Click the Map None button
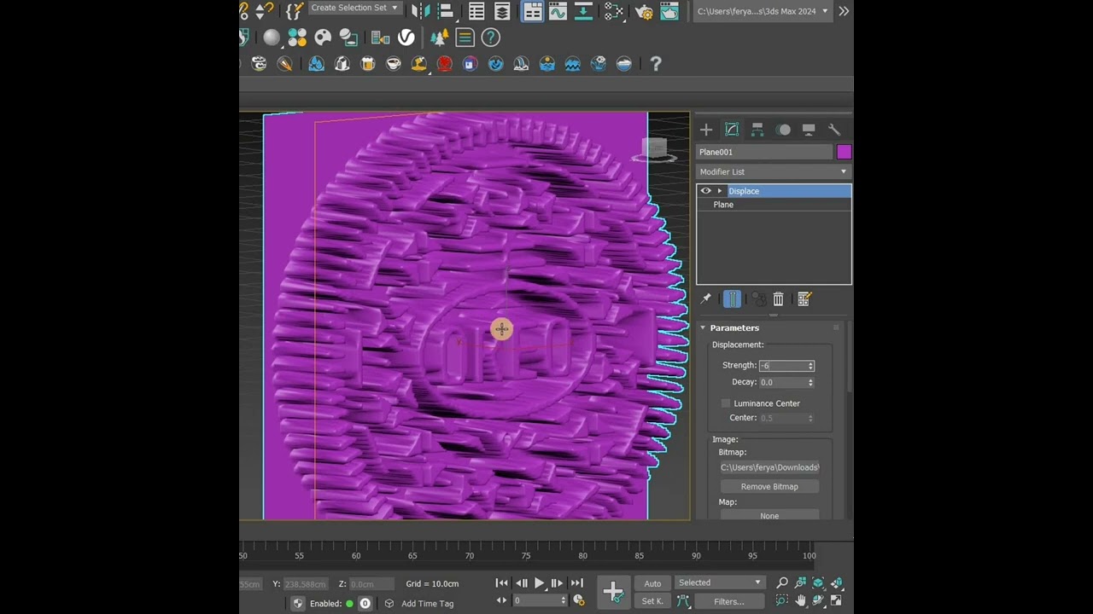The width and height of the screenshot is (1093, 614). [x=769, y=515]
